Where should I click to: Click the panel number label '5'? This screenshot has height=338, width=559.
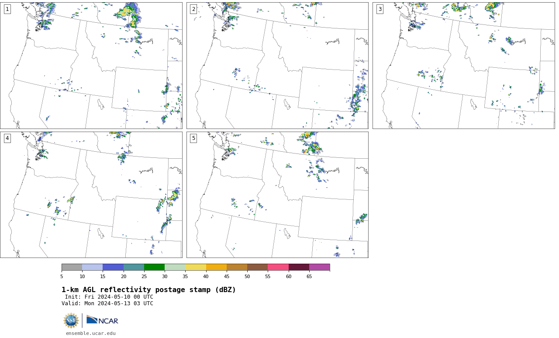(x=193, y=139)
